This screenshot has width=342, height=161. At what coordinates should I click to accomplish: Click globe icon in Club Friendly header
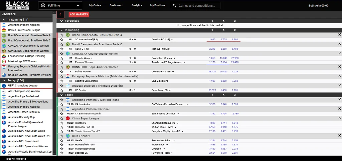[x=68, y=136]
